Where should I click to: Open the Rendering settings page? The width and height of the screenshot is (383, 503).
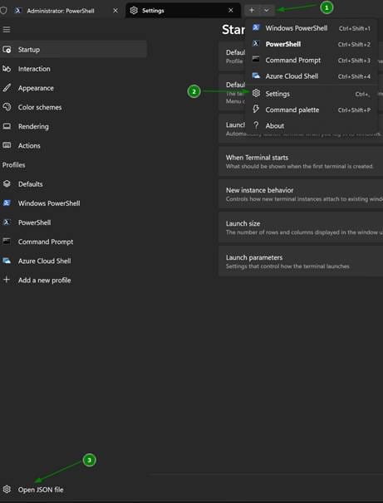[73, 126]
